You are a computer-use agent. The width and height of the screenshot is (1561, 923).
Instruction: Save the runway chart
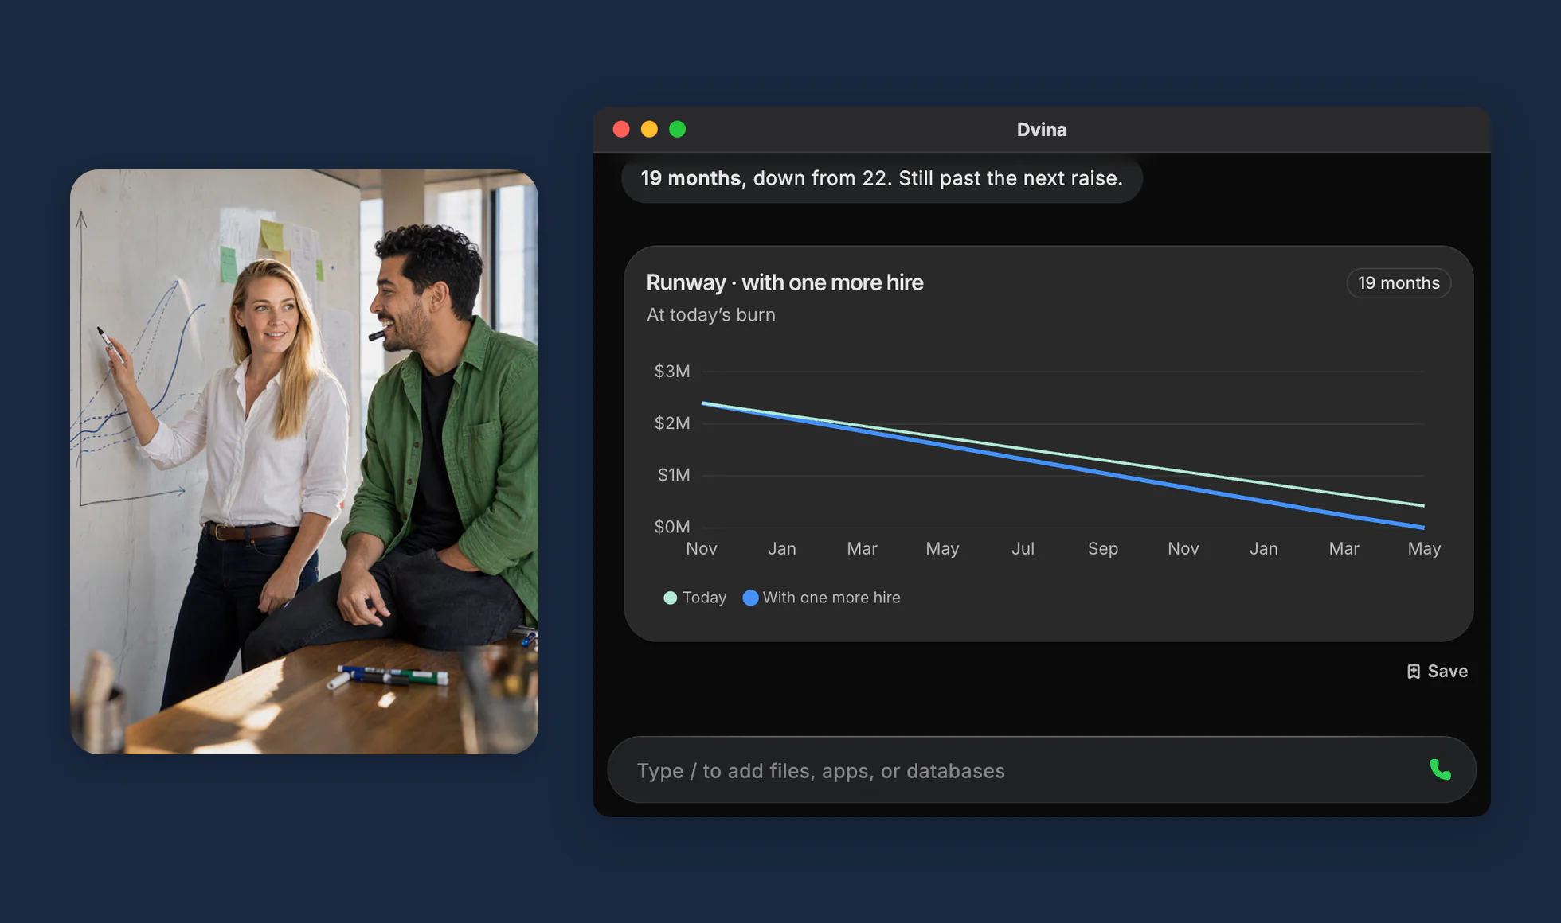click(x=1437, y=672)
